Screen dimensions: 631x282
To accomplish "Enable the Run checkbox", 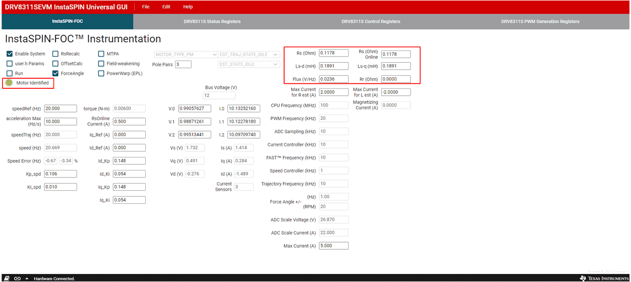I will click(10, 74).
